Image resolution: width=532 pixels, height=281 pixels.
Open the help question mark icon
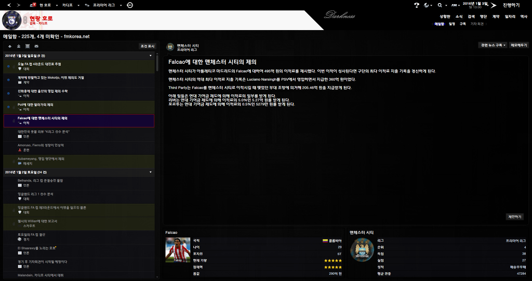[417, 5]
